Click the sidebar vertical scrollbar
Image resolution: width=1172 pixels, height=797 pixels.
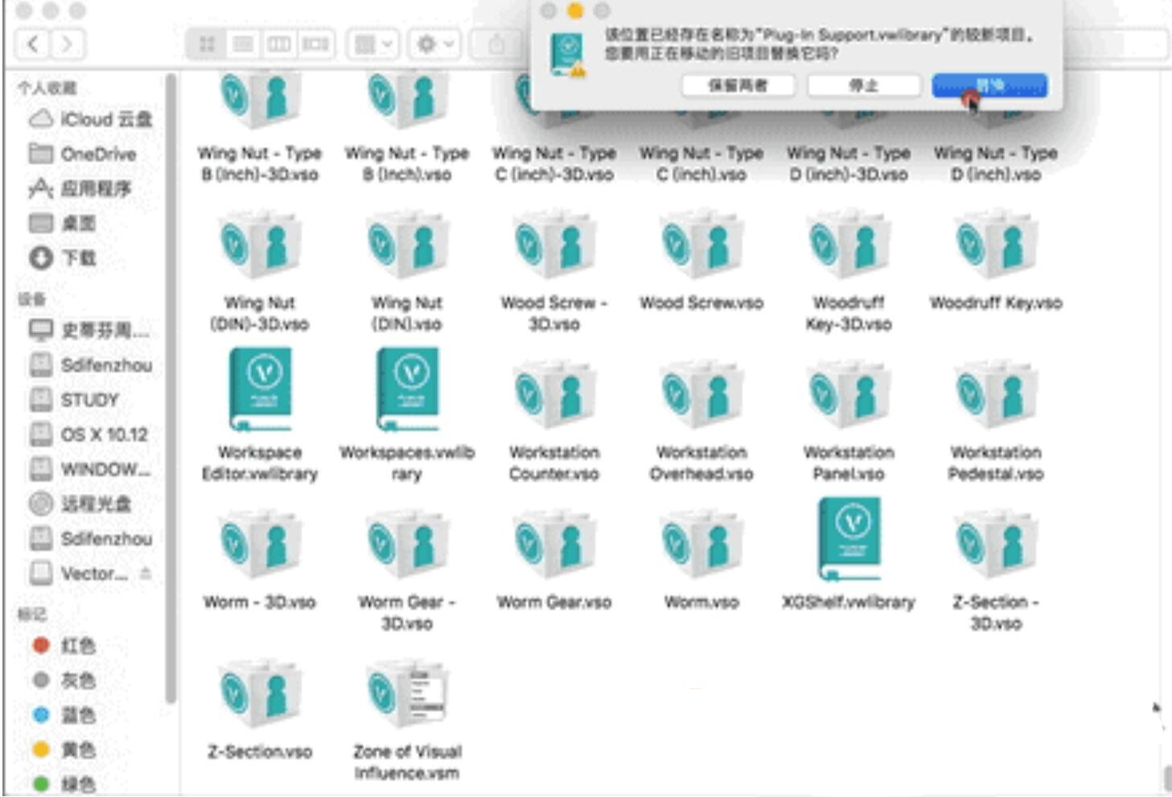(x=170, y=388)
